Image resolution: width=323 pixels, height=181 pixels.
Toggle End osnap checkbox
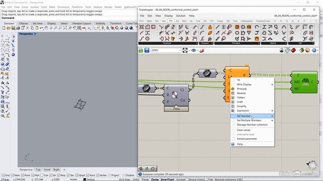[x=3, y=175]
